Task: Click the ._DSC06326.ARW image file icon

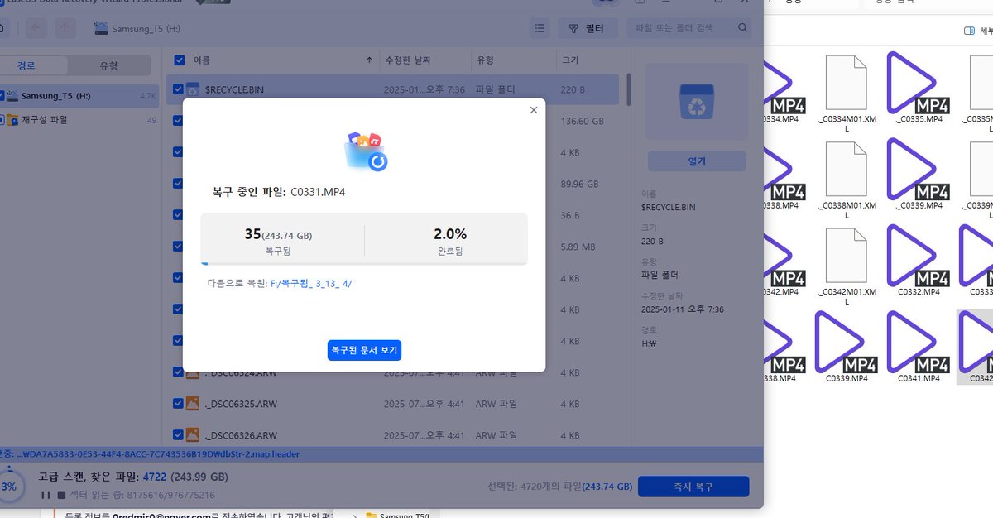Action: [x=193, y=435]
